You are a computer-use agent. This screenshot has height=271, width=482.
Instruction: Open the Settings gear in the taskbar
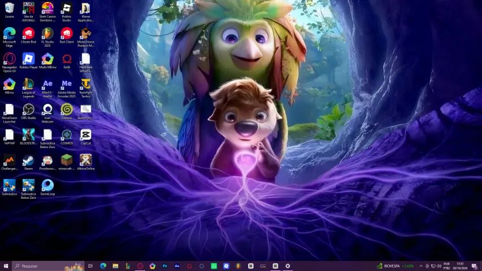pos(288,266)
